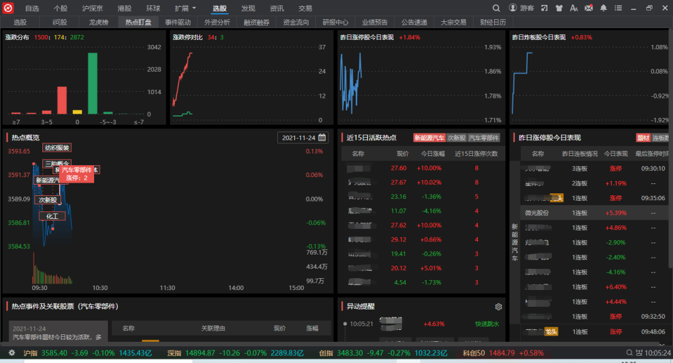Select 新能源汽车 hot-topic filter
The width and height of the screenshot is (673, 363).
click(429, 138)
